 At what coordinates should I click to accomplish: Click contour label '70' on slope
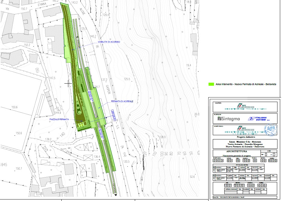pyautogui.click(x=179, y=154)
